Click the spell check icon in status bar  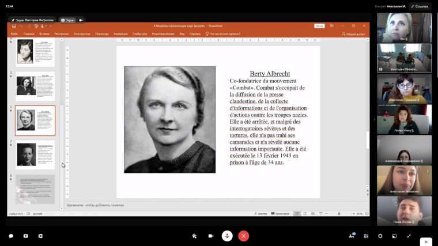[x=28, y=214]
